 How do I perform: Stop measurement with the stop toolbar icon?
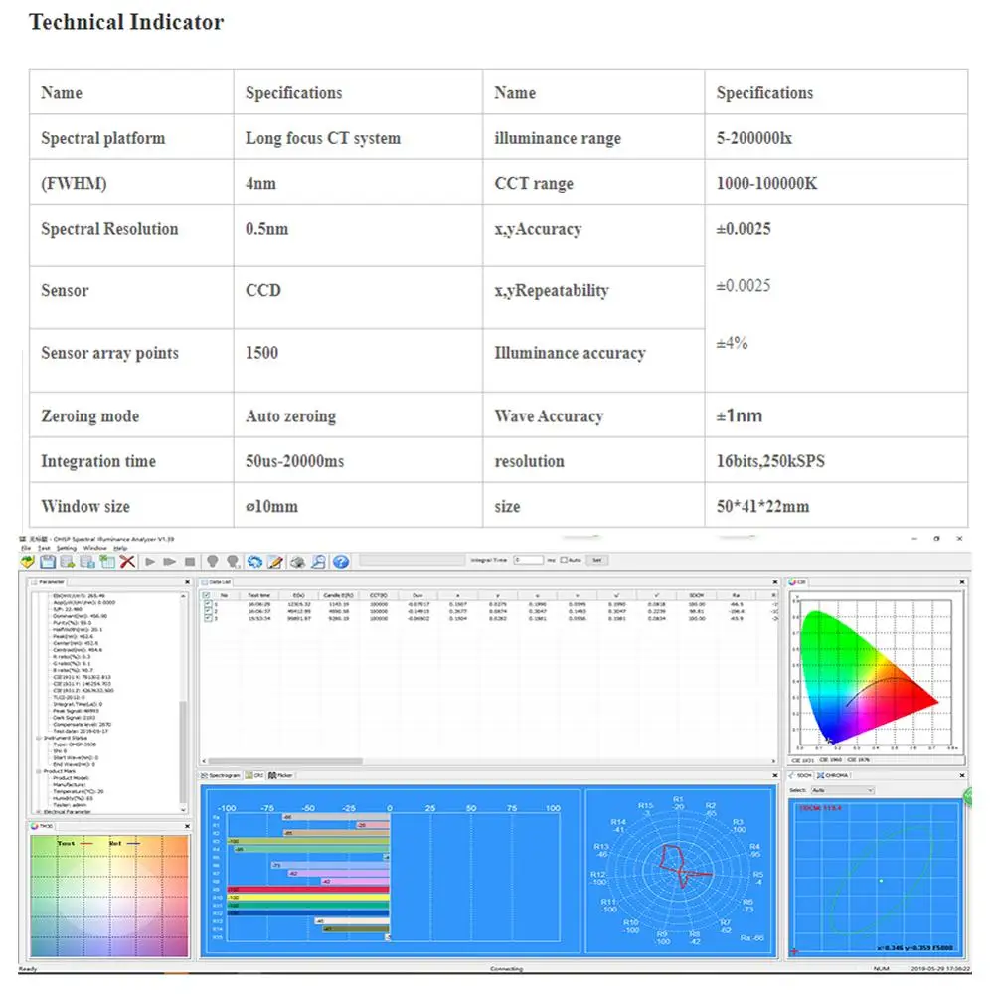pos(190,560)
